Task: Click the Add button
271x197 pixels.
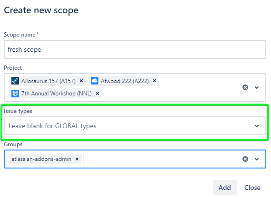Action: coord(225,188)
